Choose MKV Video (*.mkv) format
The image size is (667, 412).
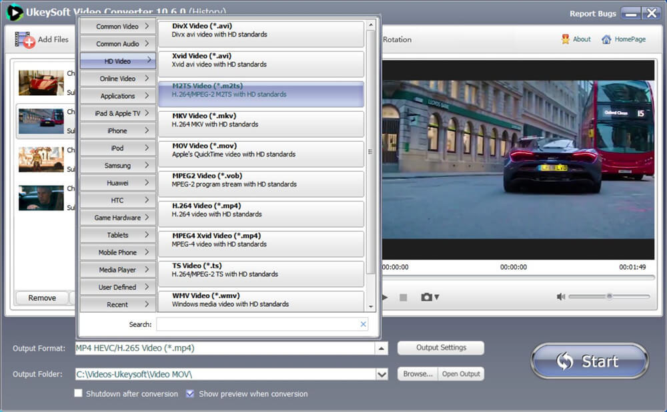tap(261, 124)
